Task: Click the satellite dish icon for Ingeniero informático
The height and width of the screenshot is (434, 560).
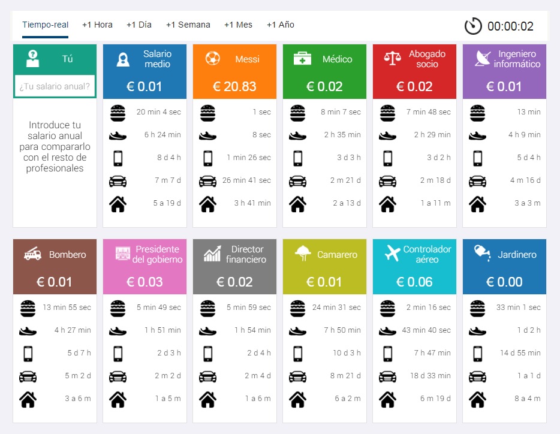Action: (x=481, y=59)
